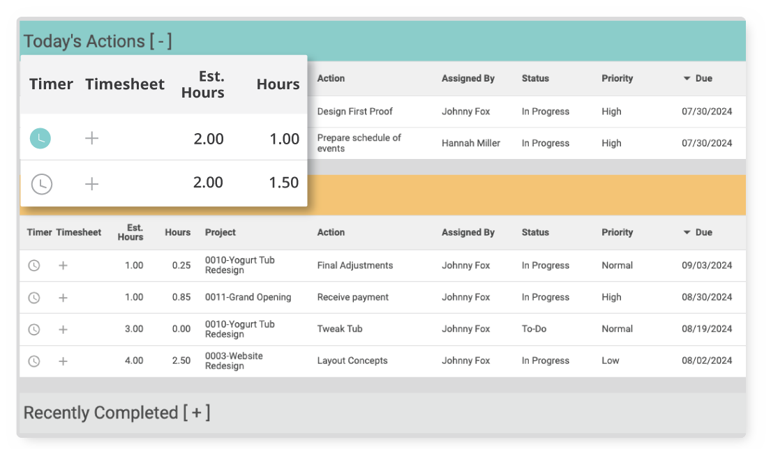
Task: Add timesheet for Final Adjustments row
Action: (x=63, y=266)
